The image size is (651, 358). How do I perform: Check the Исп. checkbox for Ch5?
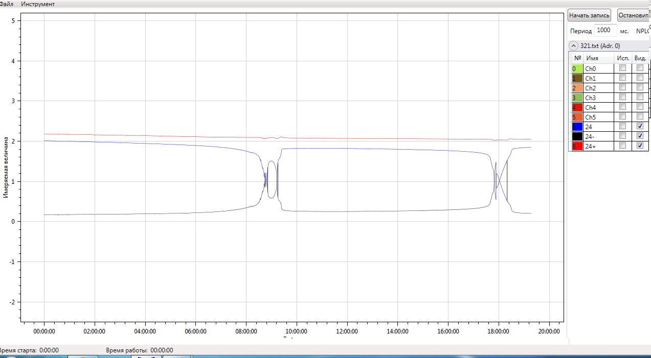coord(622,117)
